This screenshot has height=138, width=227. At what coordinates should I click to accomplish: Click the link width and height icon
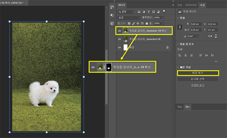click(179, 27)
